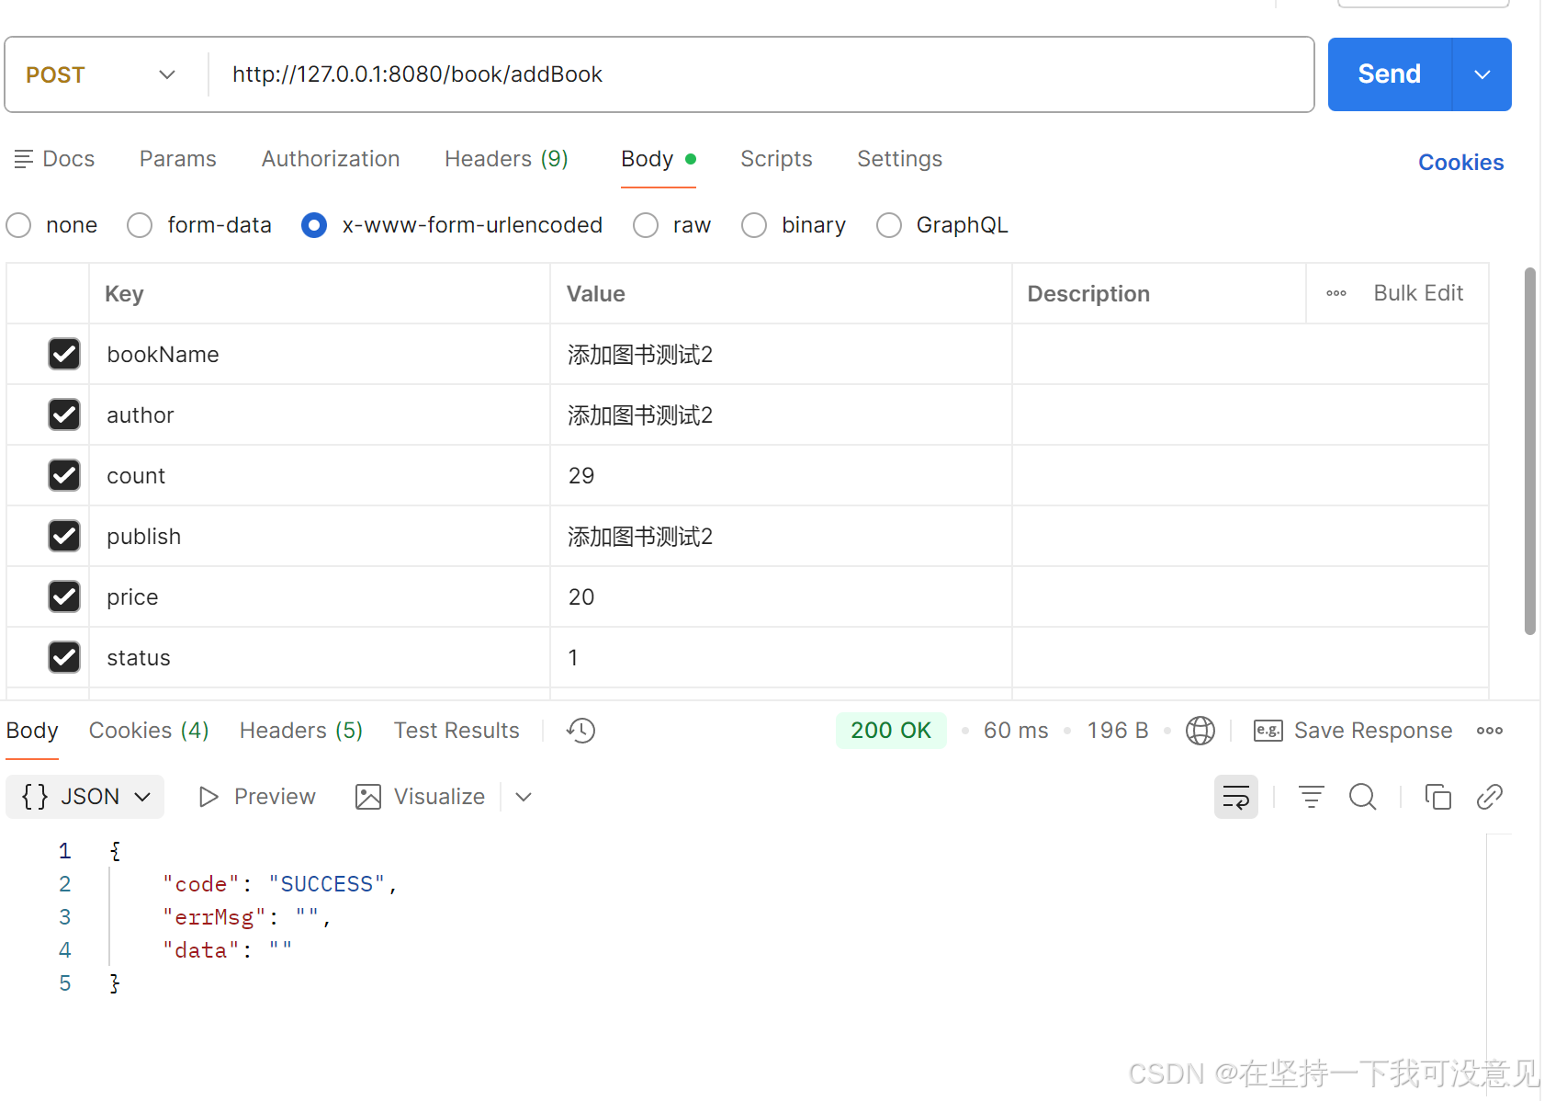Screen dimensions: 1544x1101
Task: Click the price value 20 cell
Action: pyautogui.click(x=781, y=596)
